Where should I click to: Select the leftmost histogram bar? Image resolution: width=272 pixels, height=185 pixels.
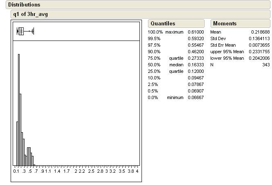tap(16, 143)
